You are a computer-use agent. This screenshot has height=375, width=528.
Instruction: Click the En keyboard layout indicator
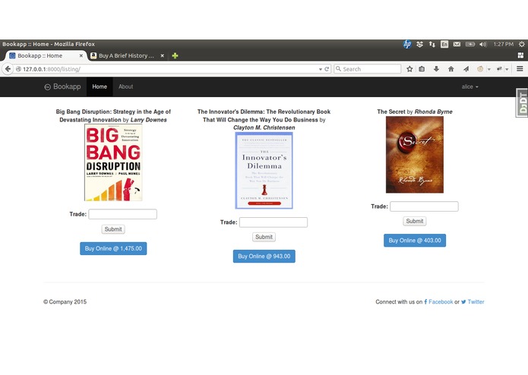pyautogui.click(x=444, y=44)
